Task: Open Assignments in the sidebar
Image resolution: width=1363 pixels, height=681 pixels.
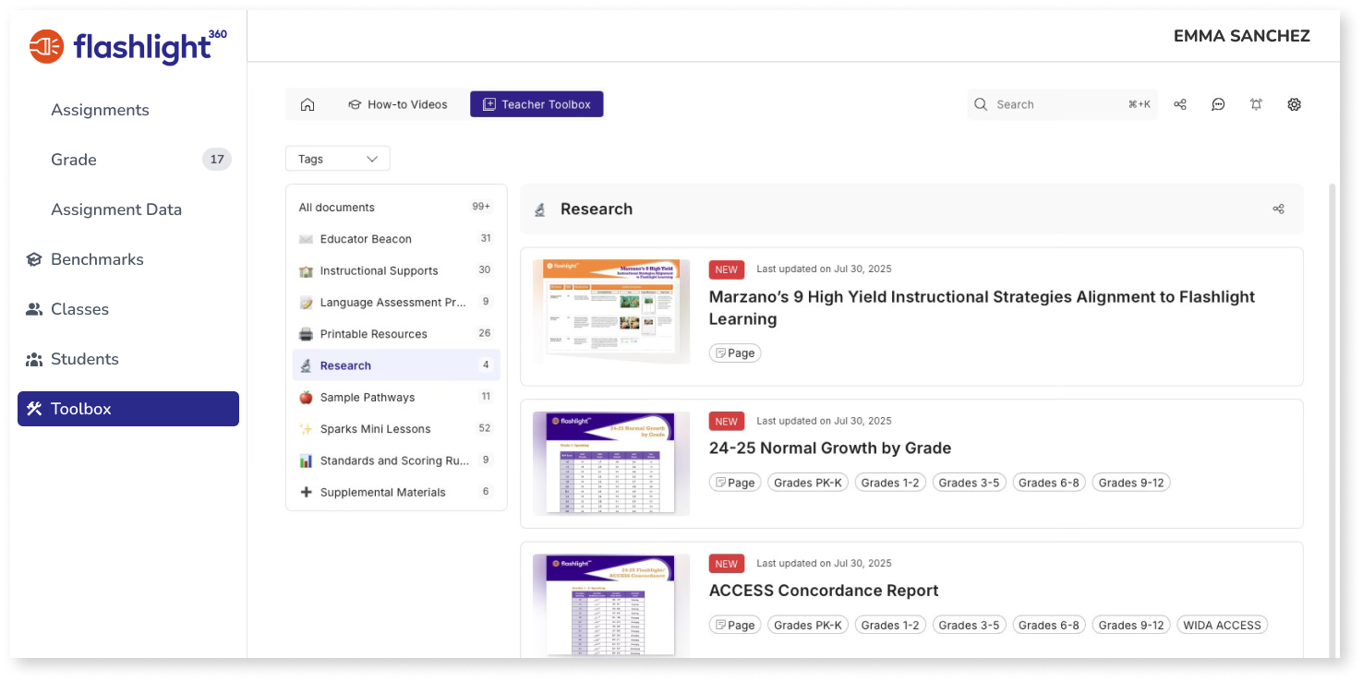Action: coord(100,110)
